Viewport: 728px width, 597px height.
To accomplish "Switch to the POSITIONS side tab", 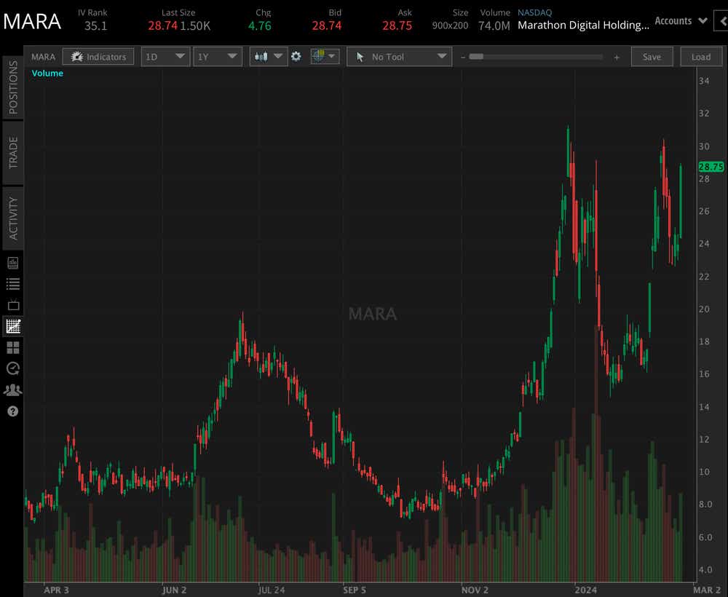I will (x=13, y=87).
